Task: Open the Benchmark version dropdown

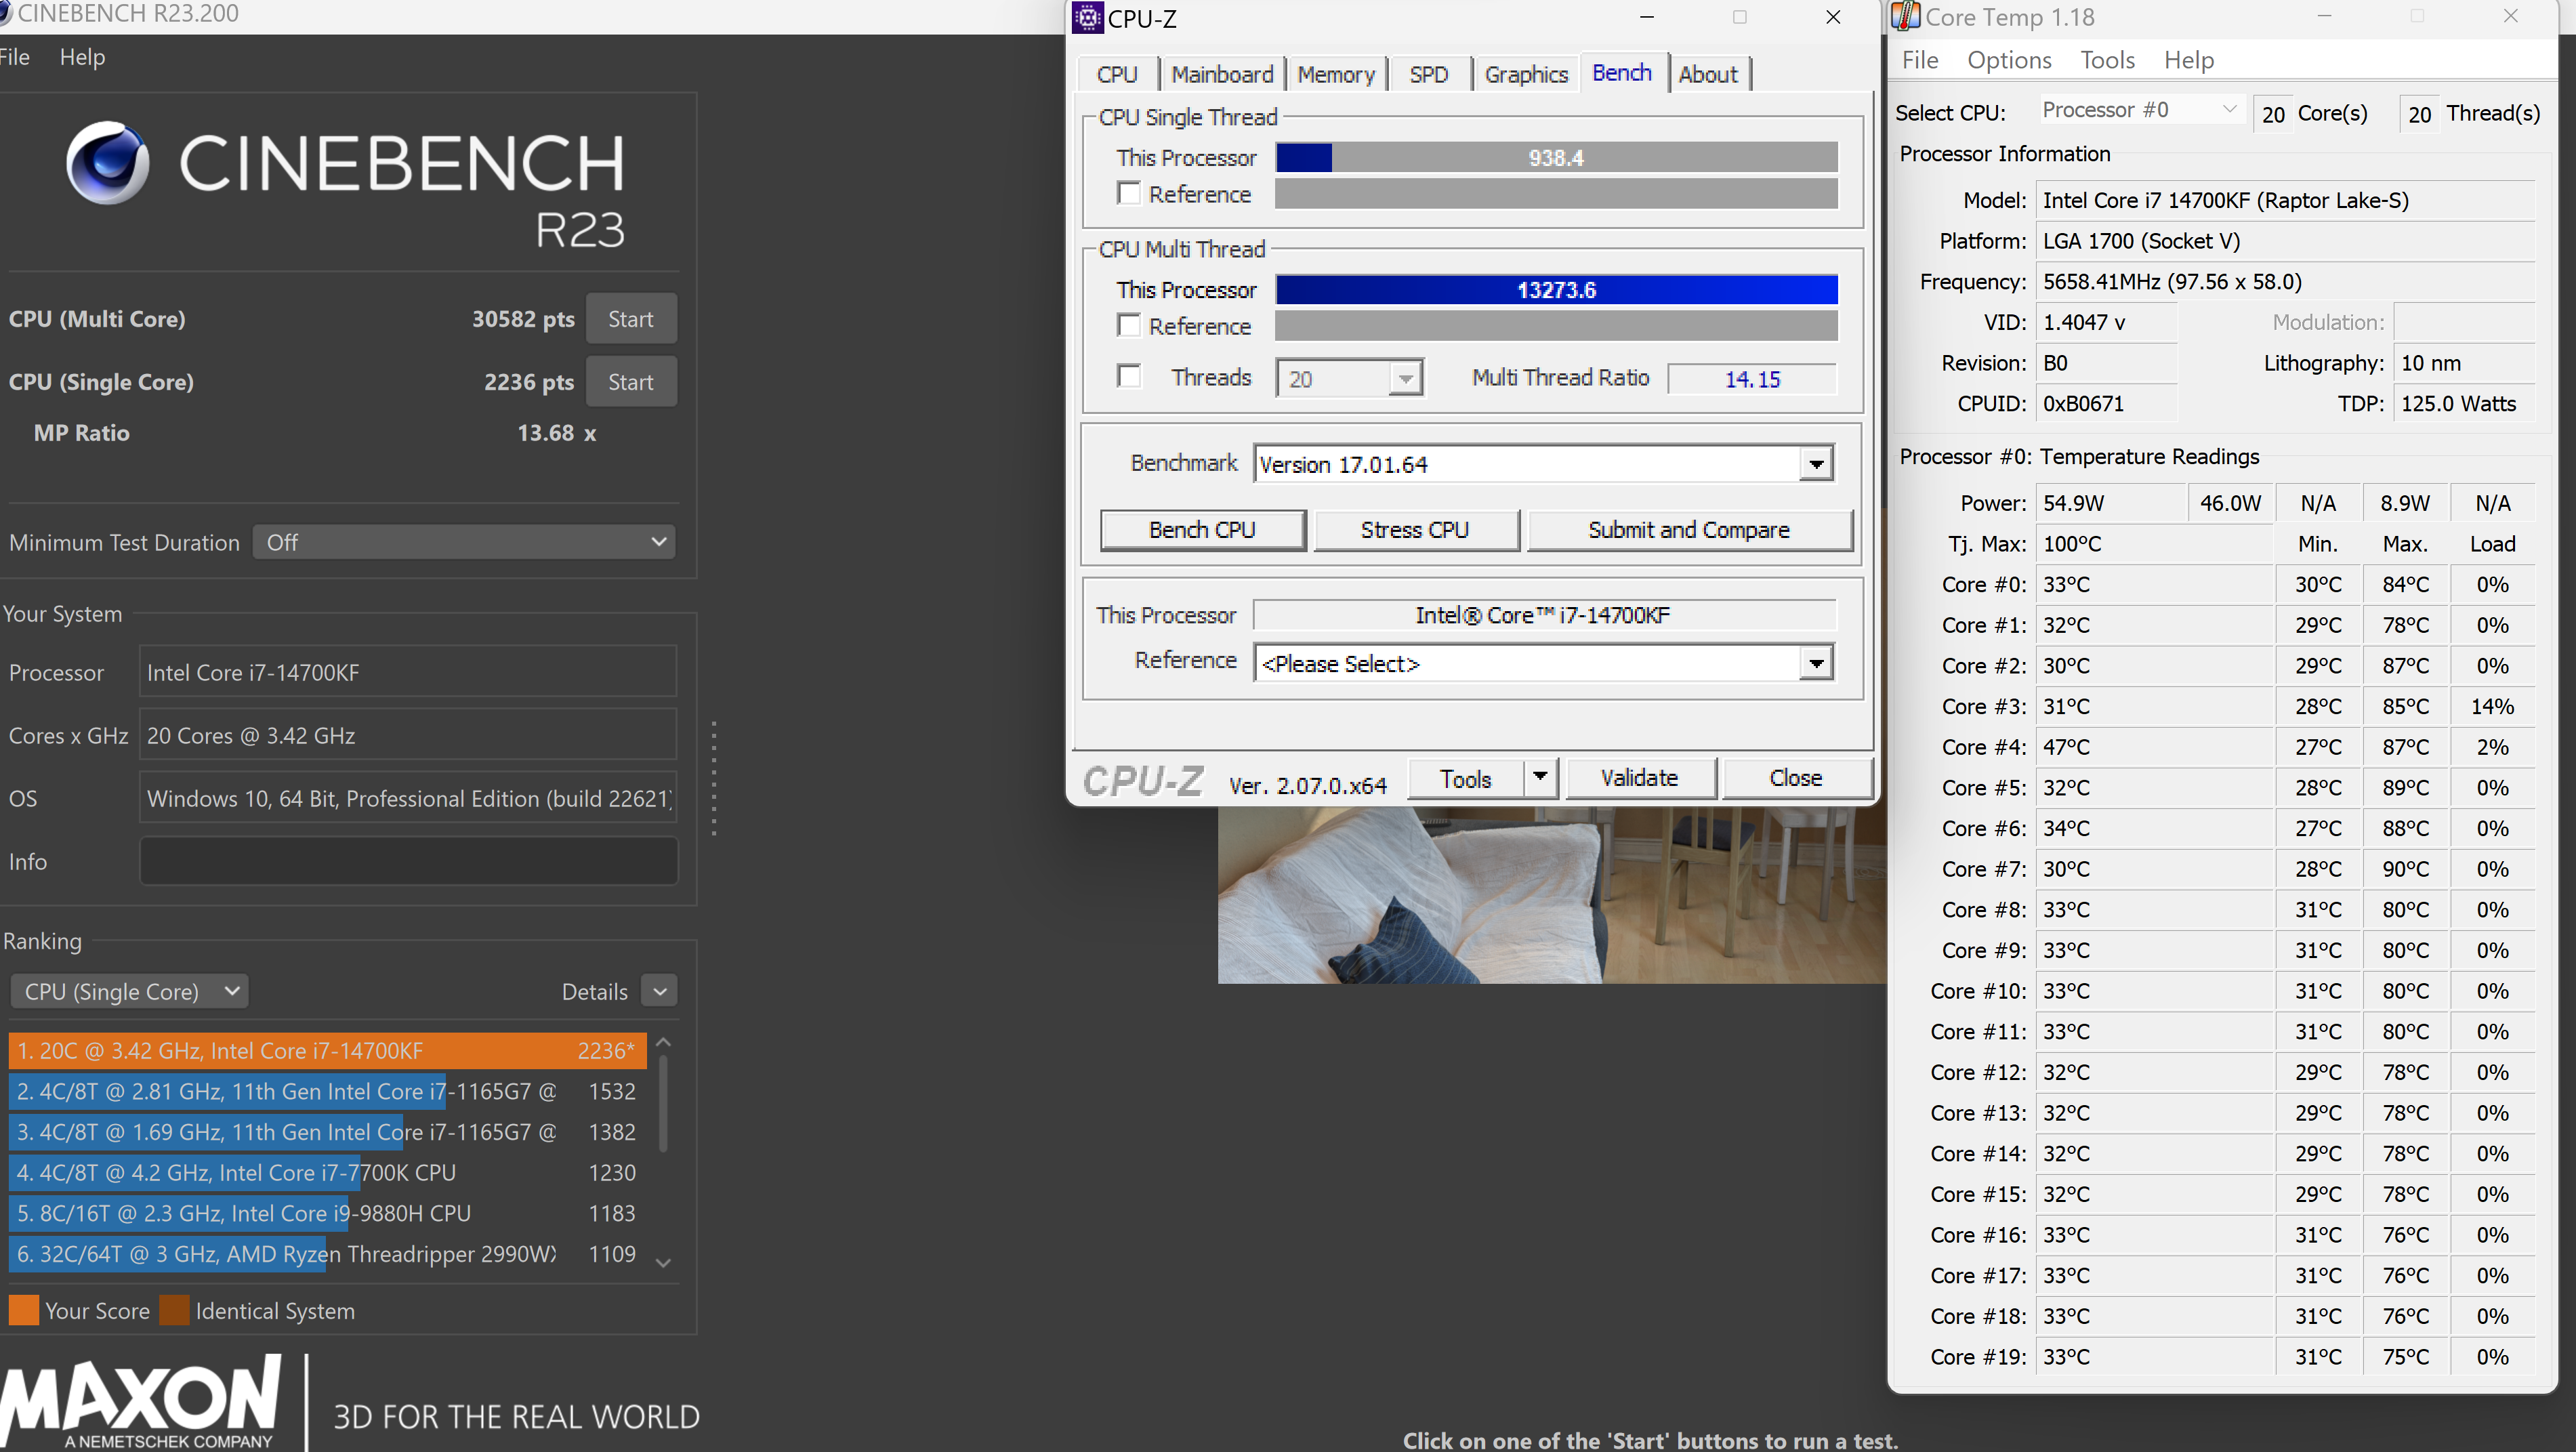Action: pos(1543,464)
